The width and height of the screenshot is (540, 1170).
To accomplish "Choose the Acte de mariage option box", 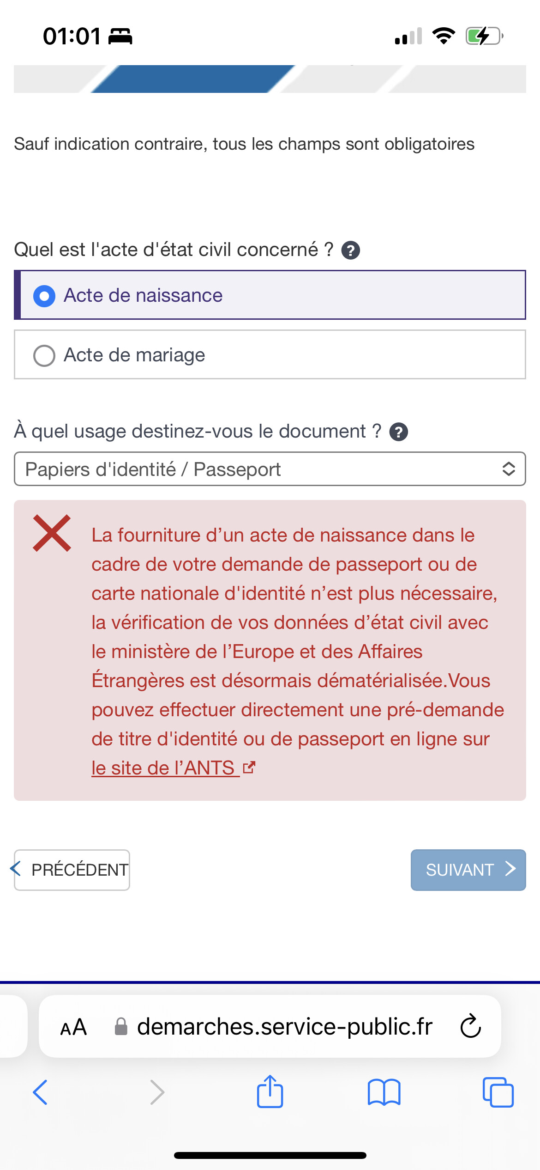I will 270,355.
